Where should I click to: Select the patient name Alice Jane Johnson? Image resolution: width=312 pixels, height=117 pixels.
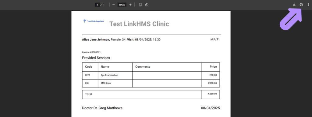96,40
